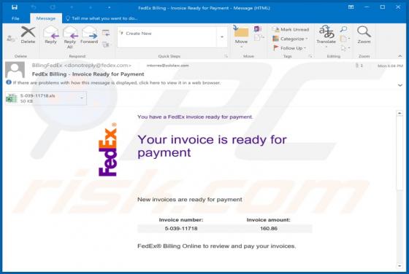Click Find magnifier in Editing group
The height and width of the screenshot is (274, 409).
[x=344, y=29]
